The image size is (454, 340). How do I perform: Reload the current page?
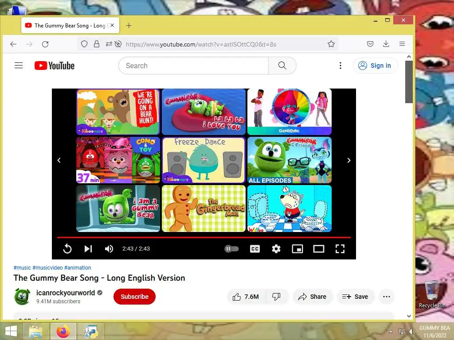pos(45,44)
